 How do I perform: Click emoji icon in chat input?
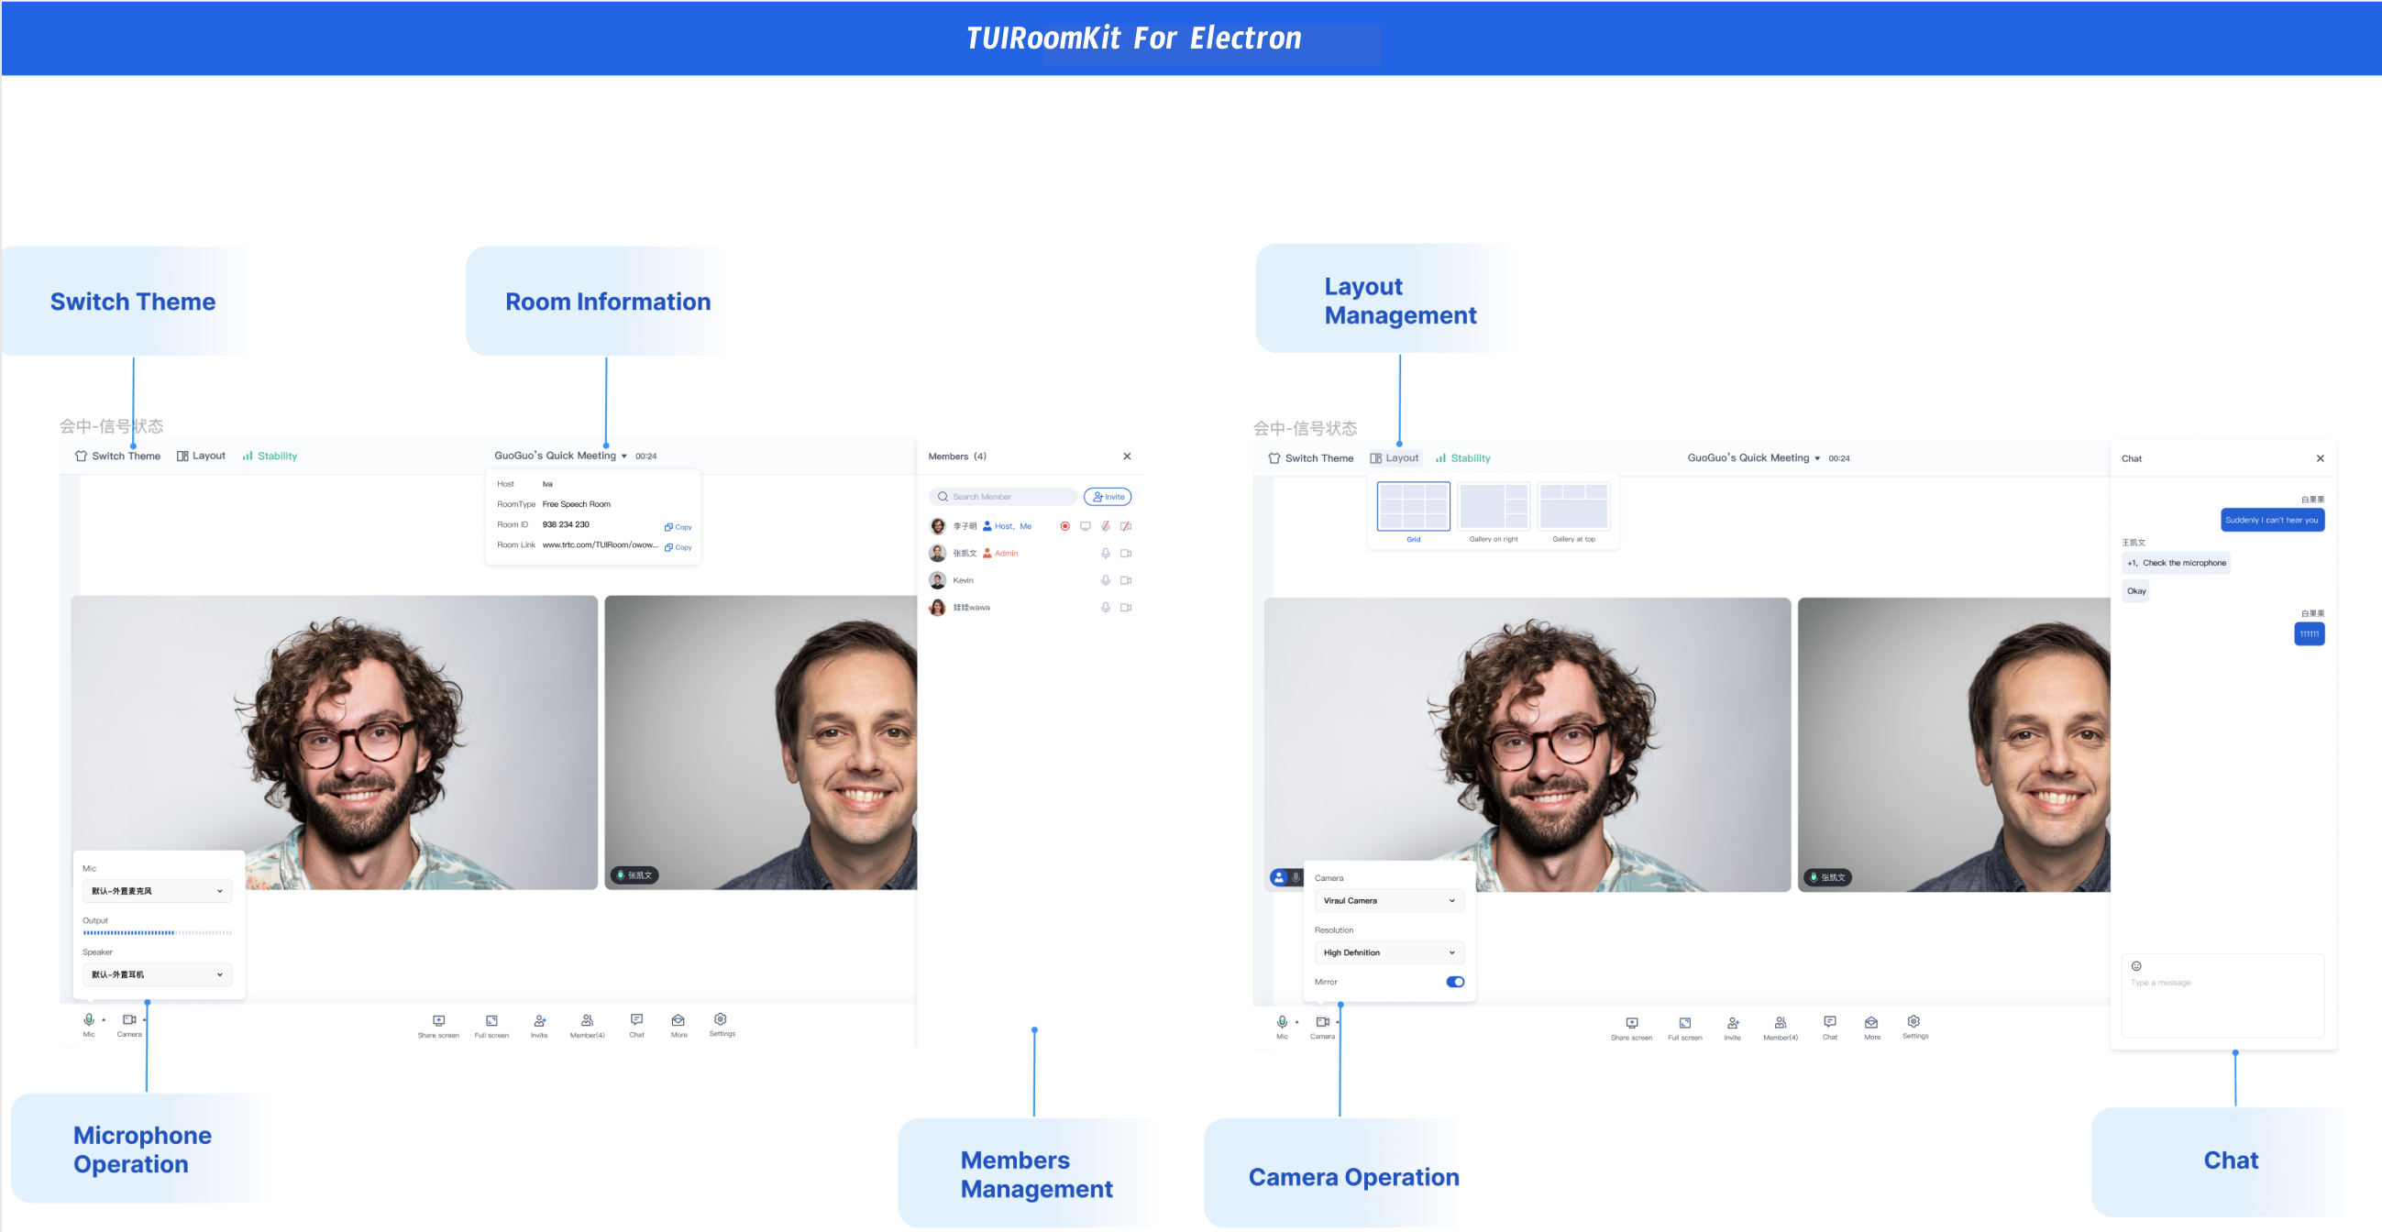coord(2136,966)
